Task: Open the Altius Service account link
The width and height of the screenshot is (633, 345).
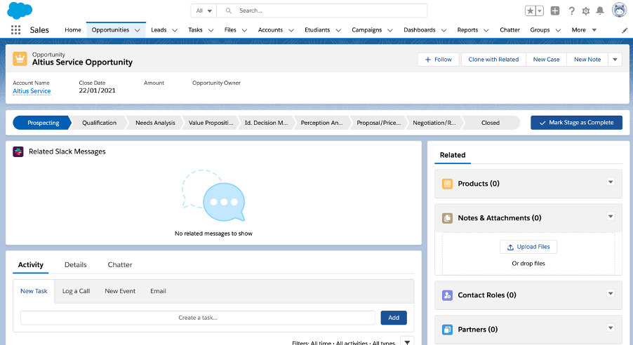Action: tap(32, 91)
